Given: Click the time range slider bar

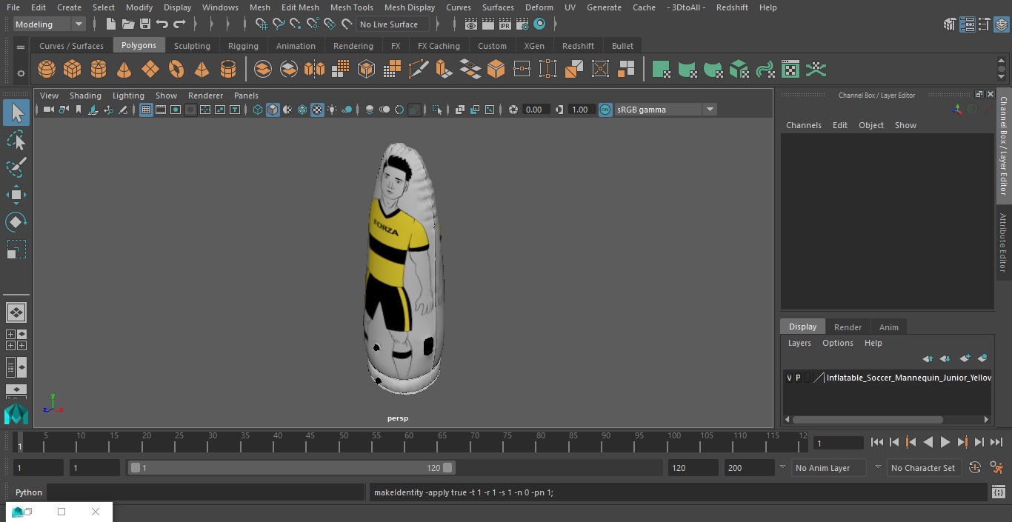Looking at the screenshot, I should (x=292, y=468).
